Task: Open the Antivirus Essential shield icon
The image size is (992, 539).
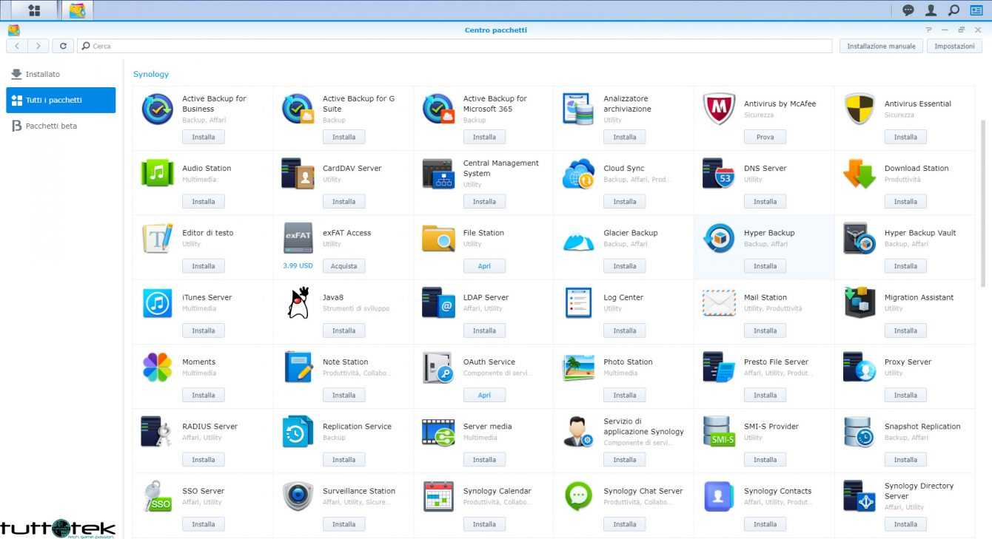Action: (x=859, y=109)
